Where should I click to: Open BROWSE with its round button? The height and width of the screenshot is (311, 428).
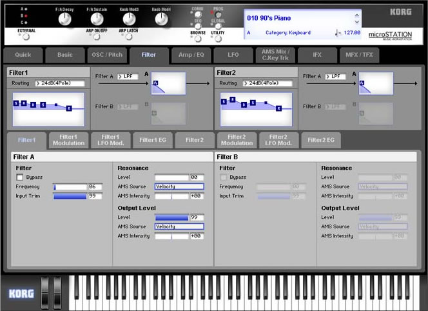198,39
